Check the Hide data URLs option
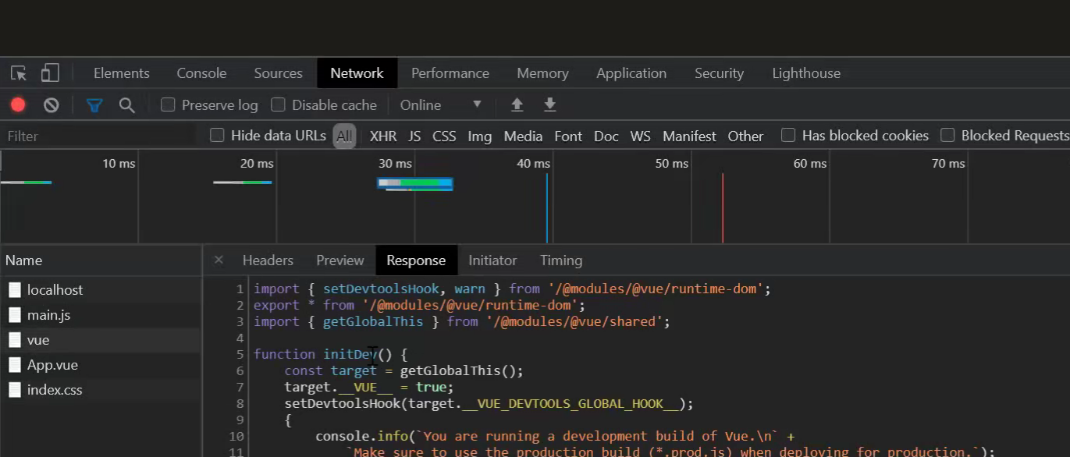The image size is (1070, 457). (x=218, y=136)
